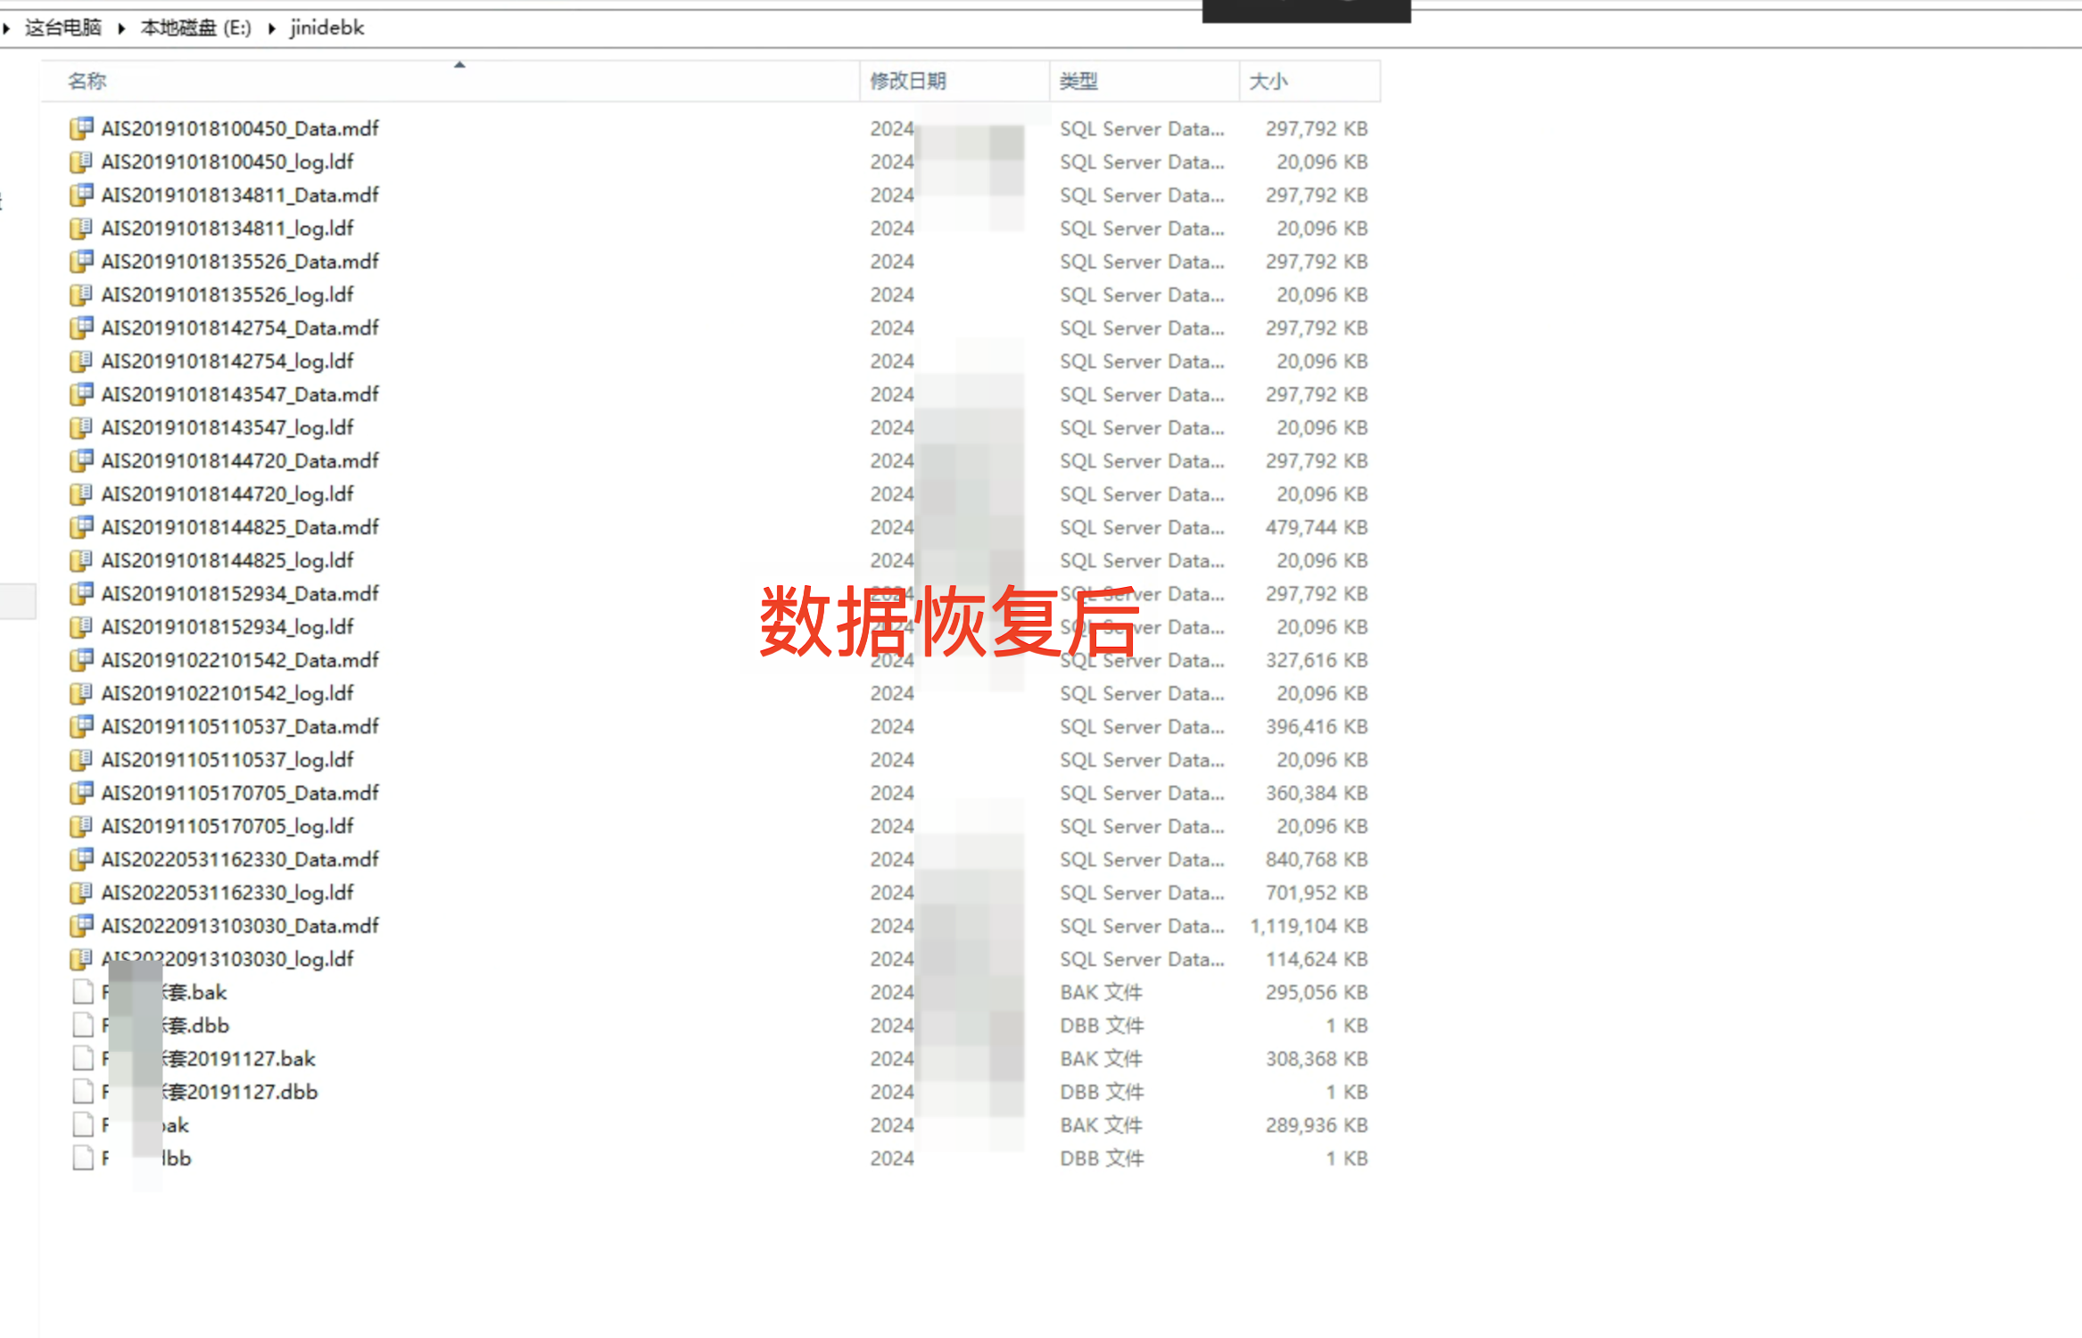
Task: Go to 本地磁盘 (E:) in path
Action: 195,28
